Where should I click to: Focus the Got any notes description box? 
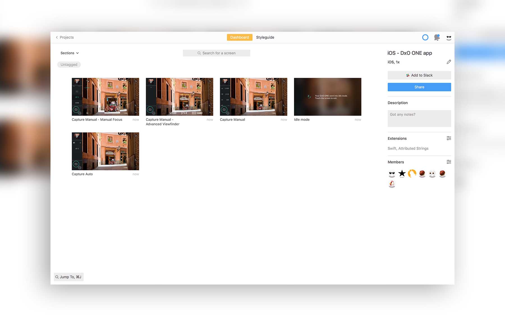tap(419, 118)
